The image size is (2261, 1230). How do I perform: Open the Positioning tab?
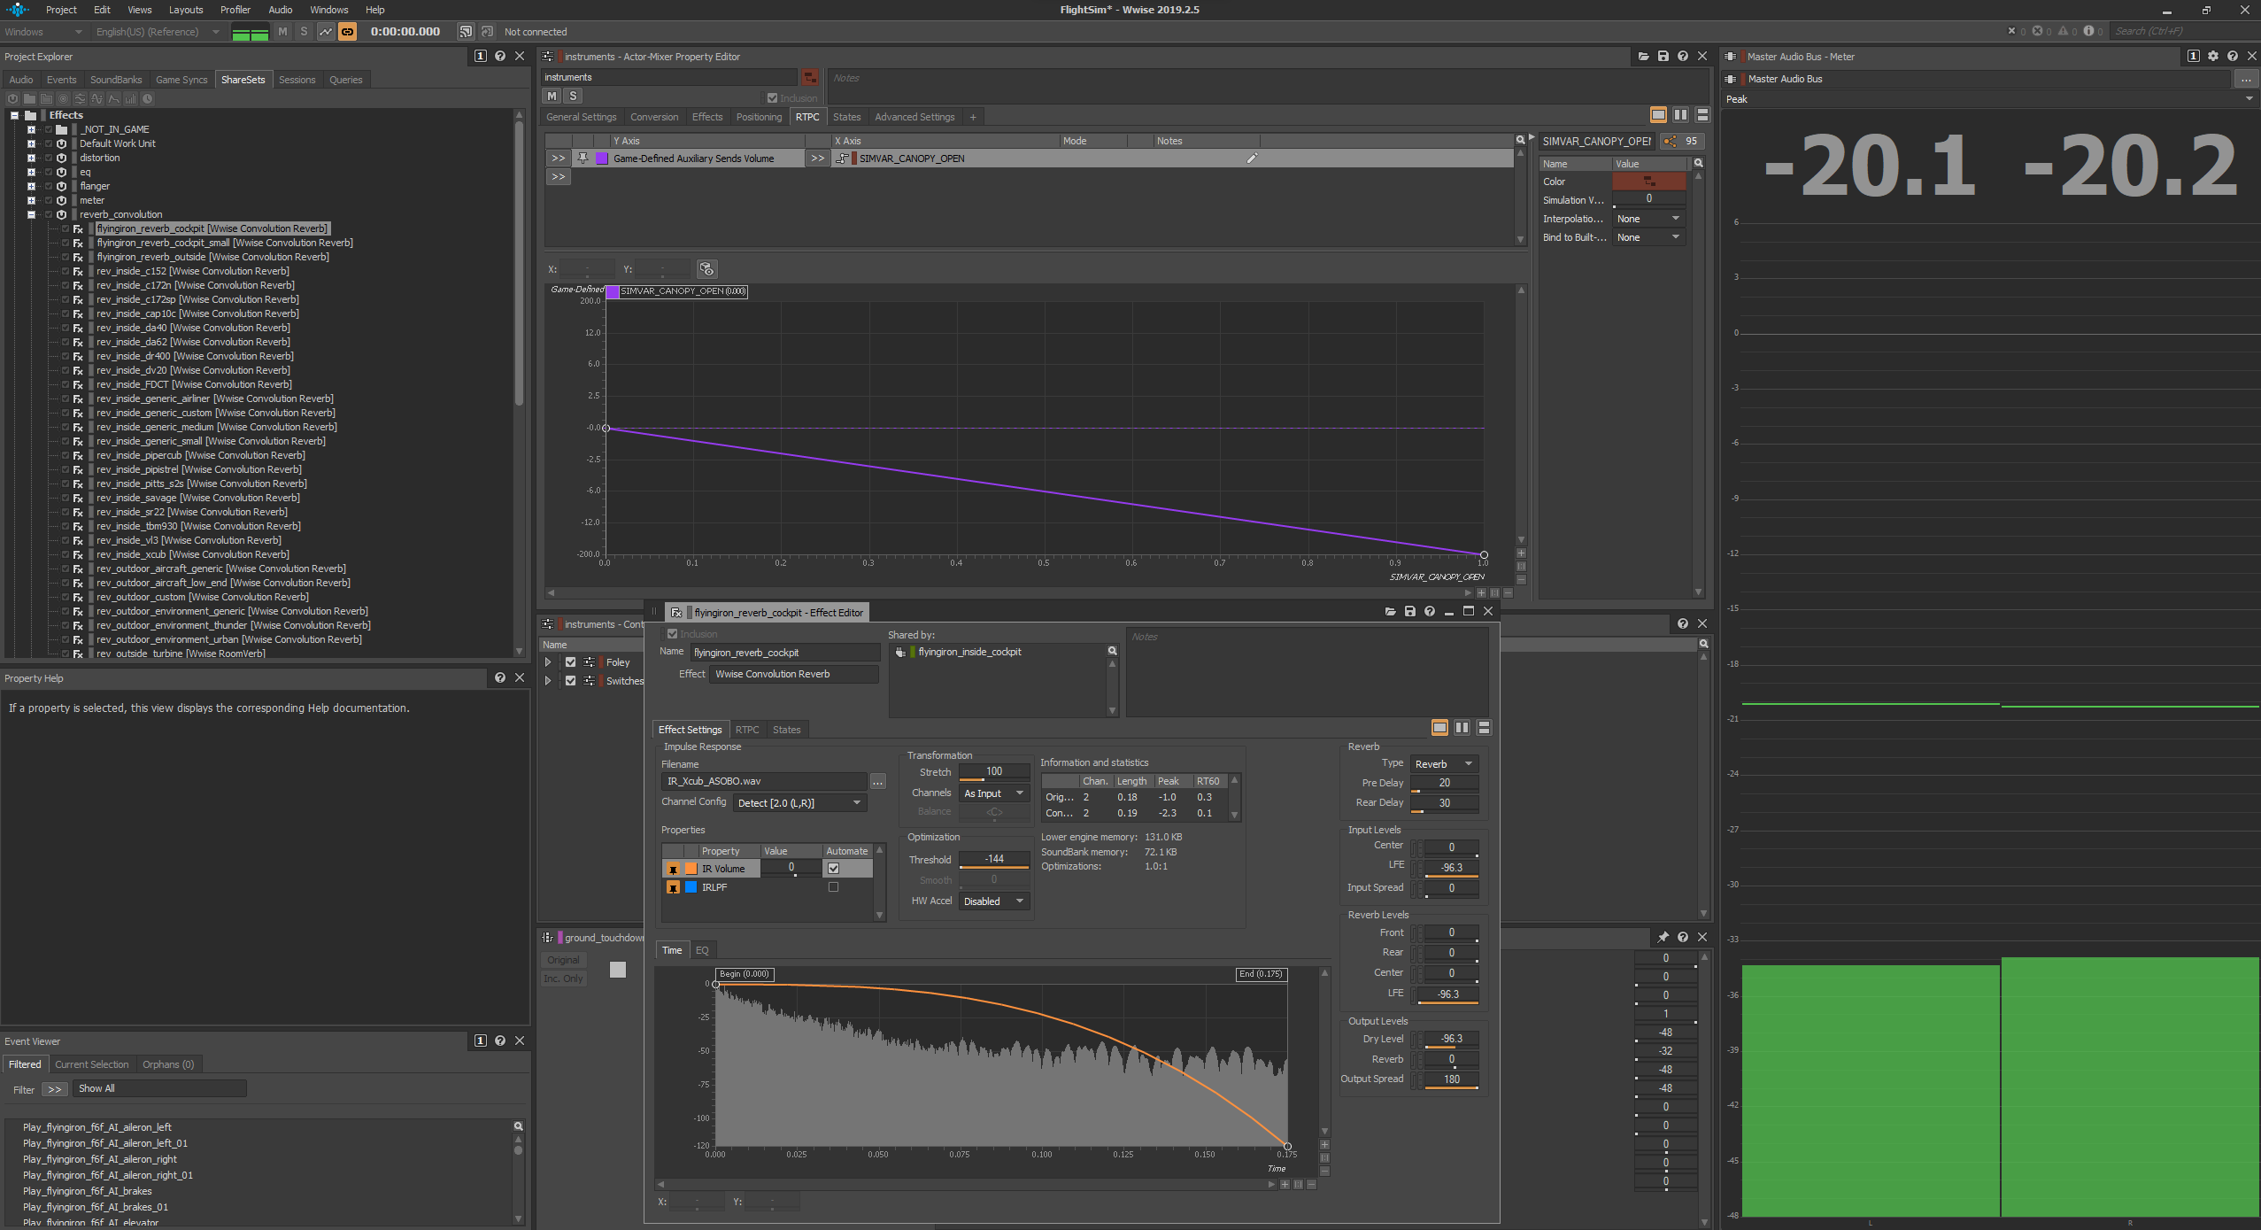[759, 117]
